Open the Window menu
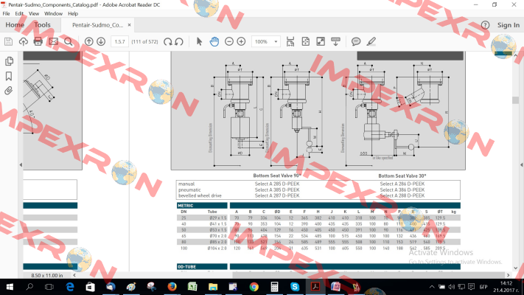 [x=54, y=14]
